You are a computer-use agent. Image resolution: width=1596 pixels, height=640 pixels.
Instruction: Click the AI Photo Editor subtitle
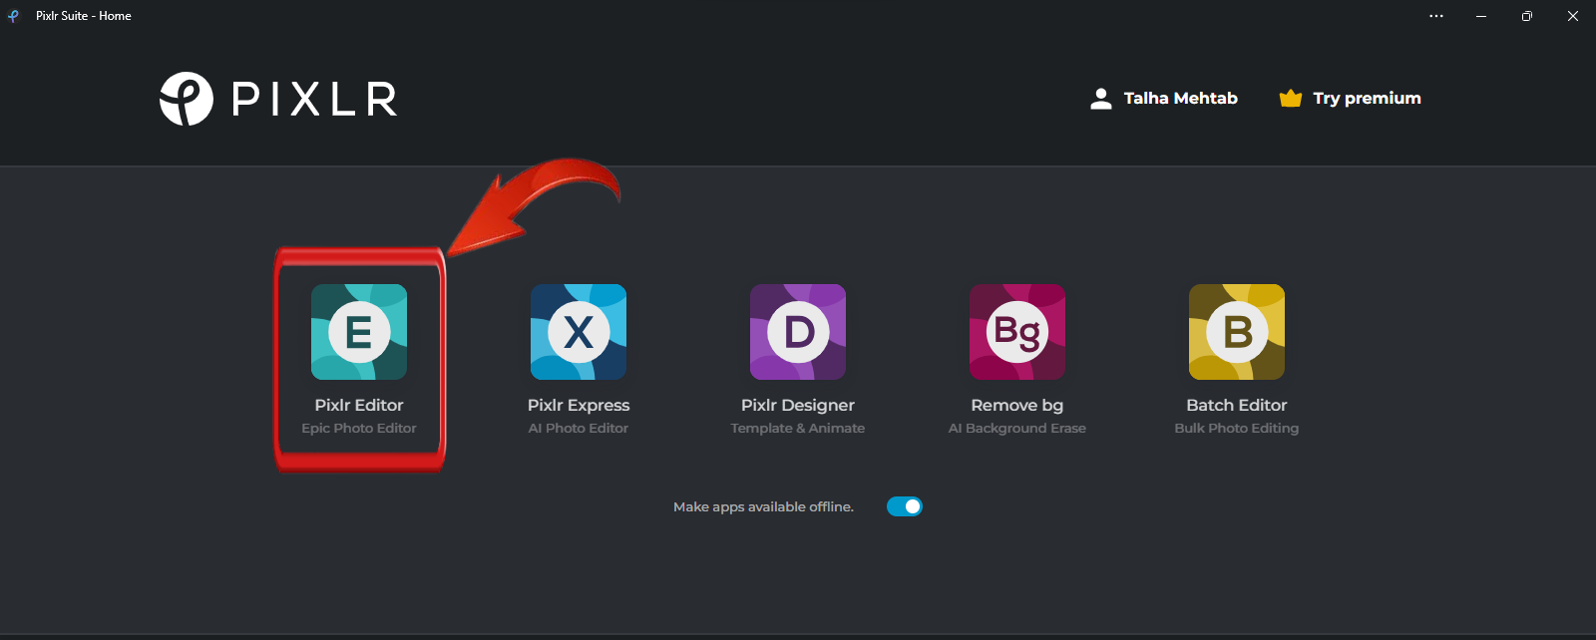[579, 428]
